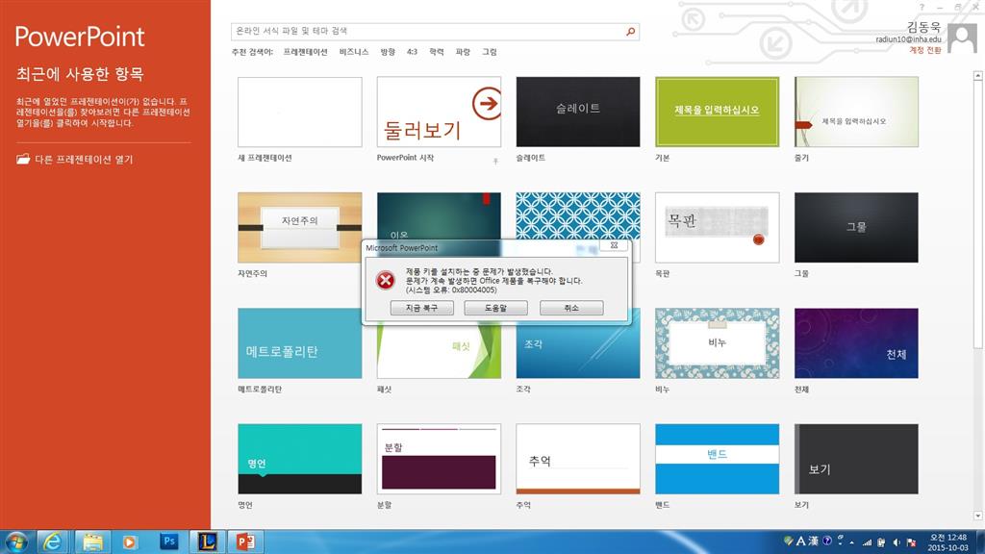Image resolution: width=985 pixels, height=554 pixels.
Task: Pin the PowerPoint 시작 template
Action: [x=495, y=161]
